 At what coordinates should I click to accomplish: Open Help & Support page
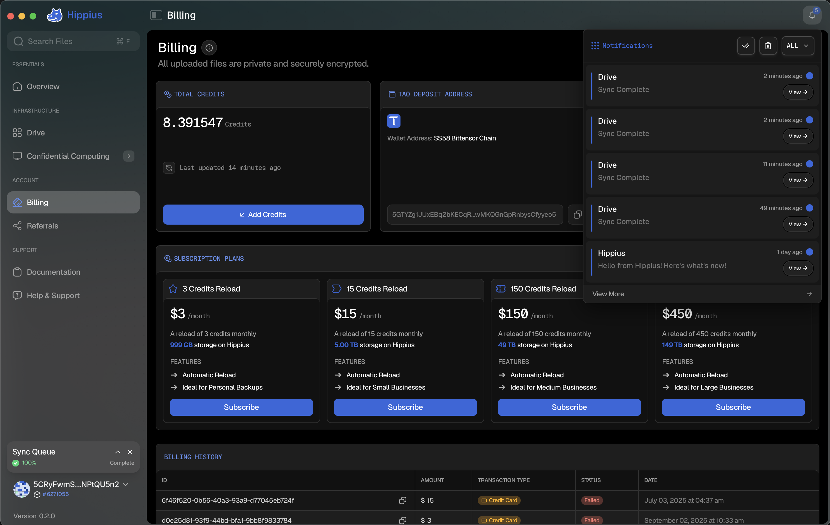point(73,295)
